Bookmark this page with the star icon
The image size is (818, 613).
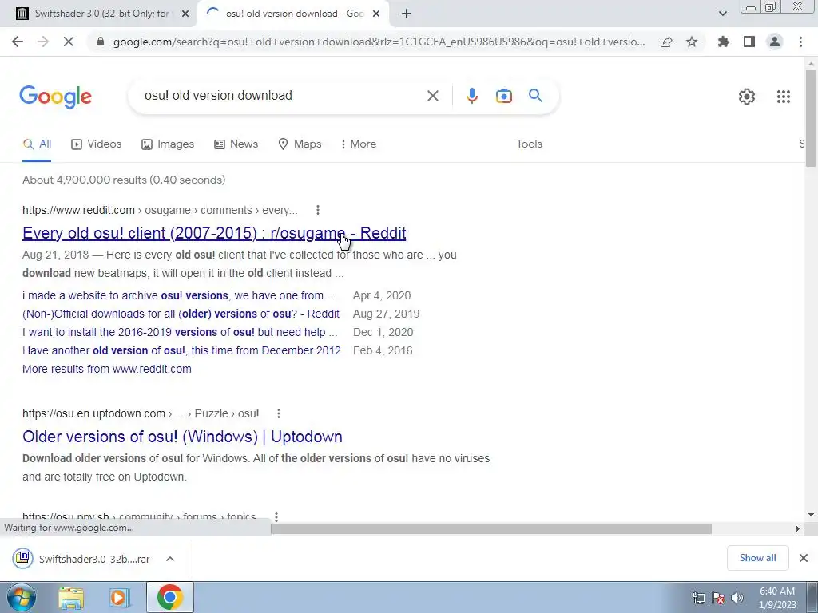[692, 42]
